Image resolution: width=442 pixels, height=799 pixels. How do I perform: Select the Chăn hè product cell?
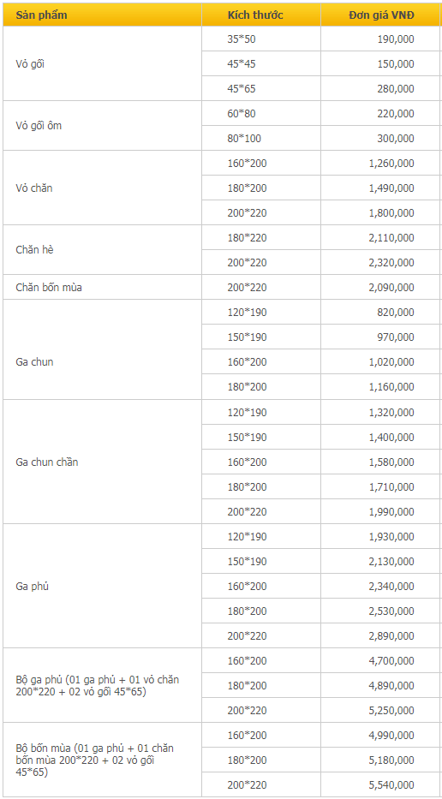coord(102,250)
